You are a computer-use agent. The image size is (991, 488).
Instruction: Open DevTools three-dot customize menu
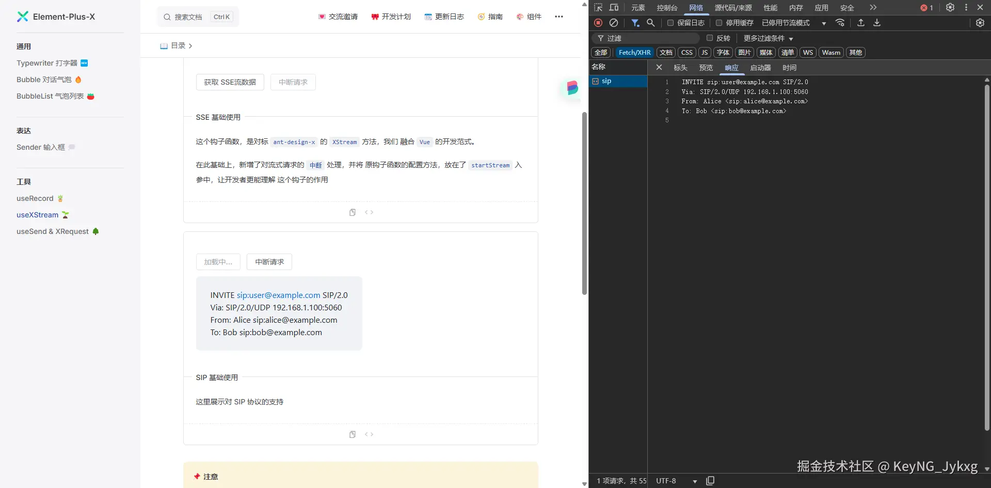966,8
